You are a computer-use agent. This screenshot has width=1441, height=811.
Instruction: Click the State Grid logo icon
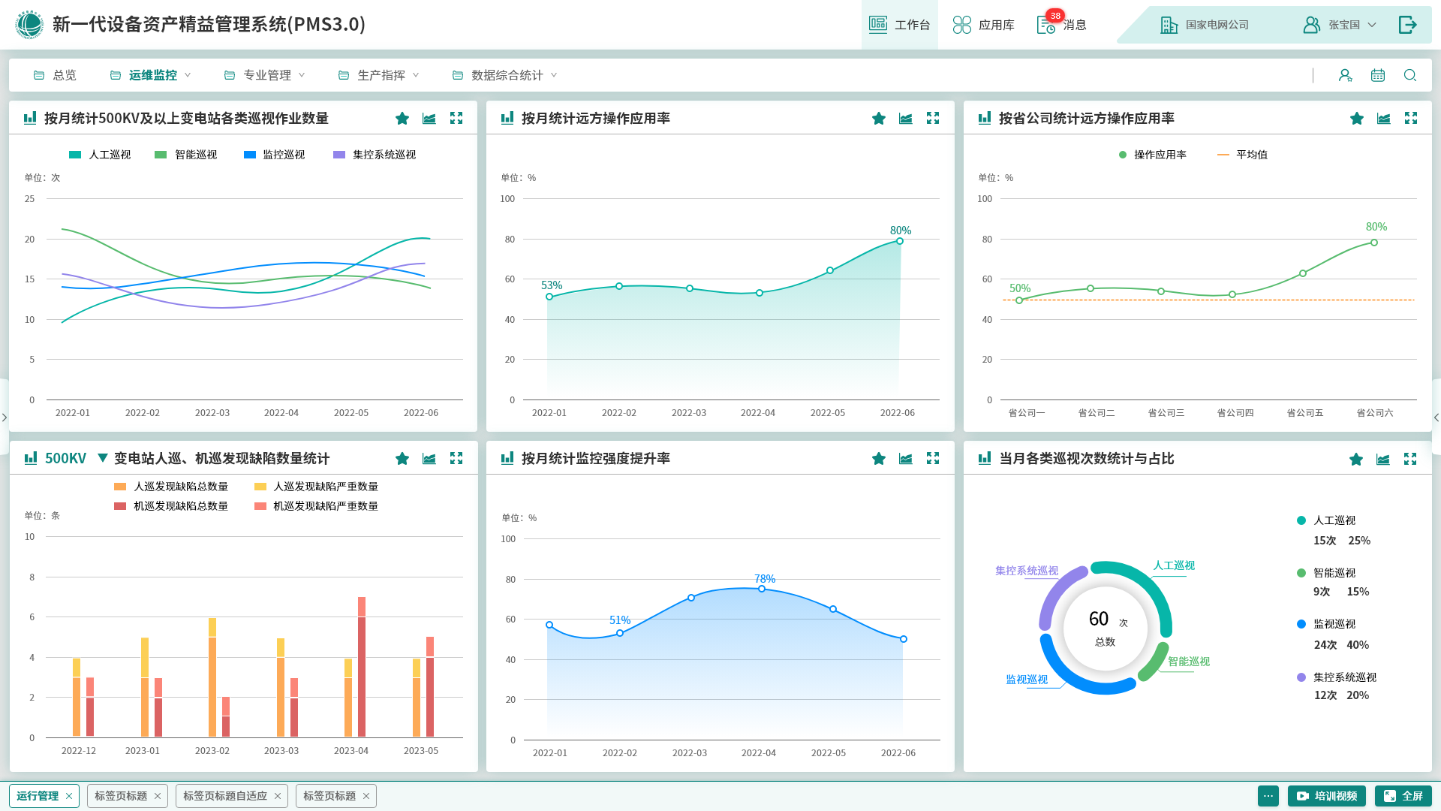click(29, 25)
